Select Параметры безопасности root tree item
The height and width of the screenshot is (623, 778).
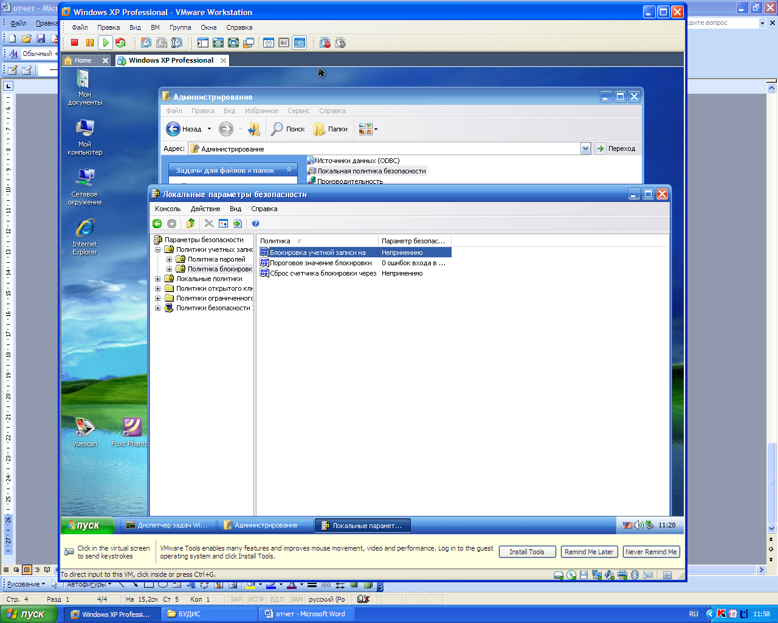pos(199,240)
